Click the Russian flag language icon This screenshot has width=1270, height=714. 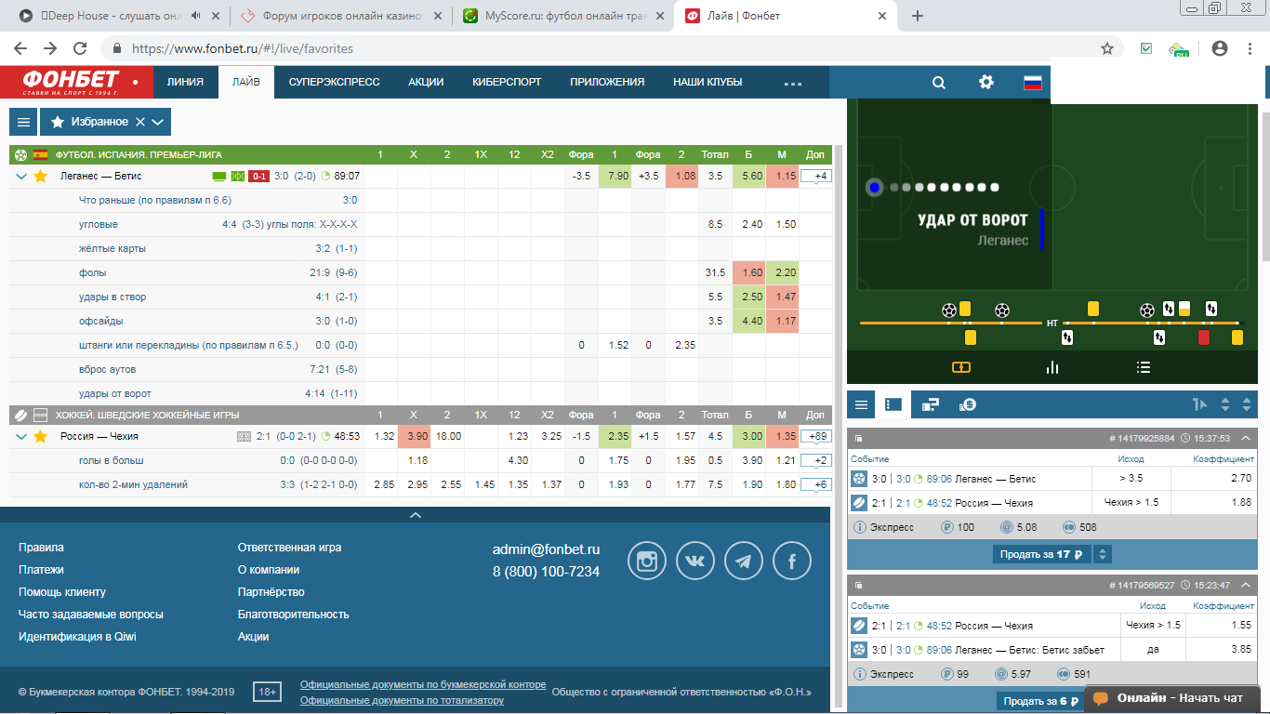pyautogui.click(x=1033, y=83)
